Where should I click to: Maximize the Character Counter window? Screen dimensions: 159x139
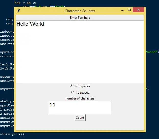coord(129,10)
